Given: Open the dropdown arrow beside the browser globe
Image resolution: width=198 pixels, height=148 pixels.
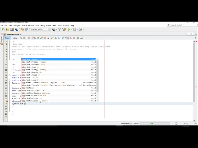Looking at the screenshot, I should [x=56, y=30].
